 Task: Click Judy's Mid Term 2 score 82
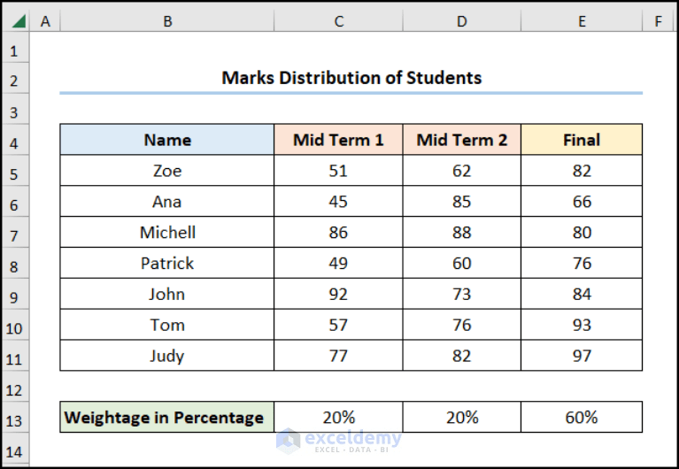click(461, 356)
